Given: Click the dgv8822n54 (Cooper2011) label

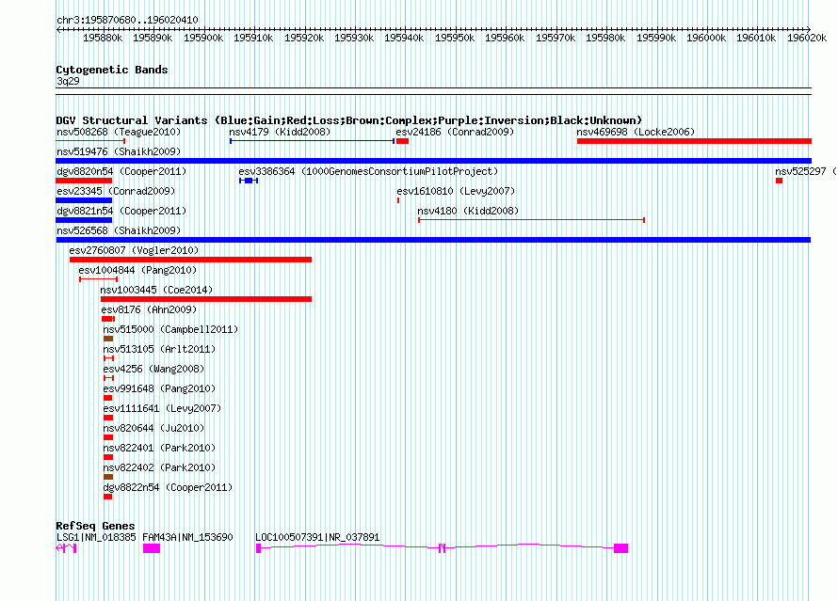Looking at the screenshot, I should (168, 487).
